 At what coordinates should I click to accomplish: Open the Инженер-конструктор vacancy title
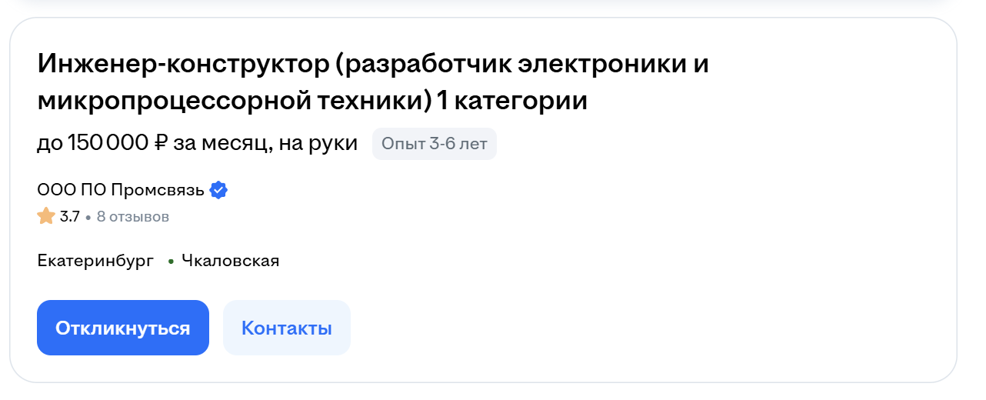tap(373, 82)
